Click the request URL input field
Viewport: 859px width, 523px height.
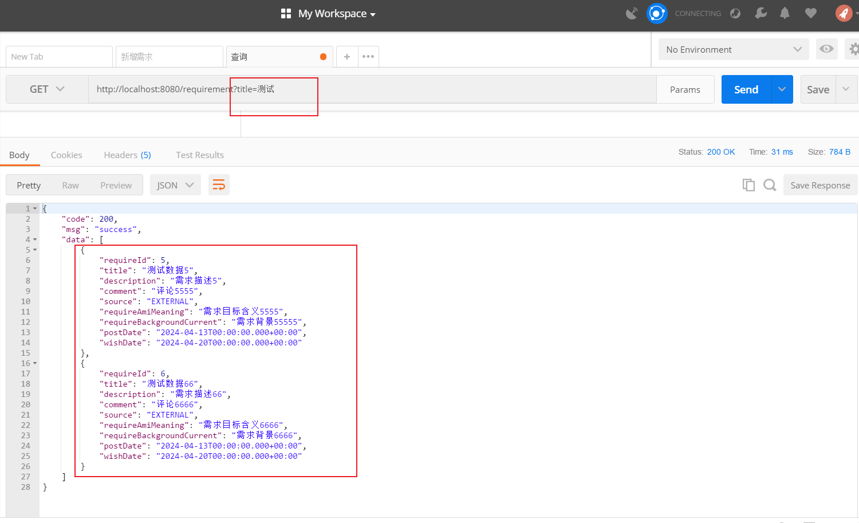[x=372, y=89]
